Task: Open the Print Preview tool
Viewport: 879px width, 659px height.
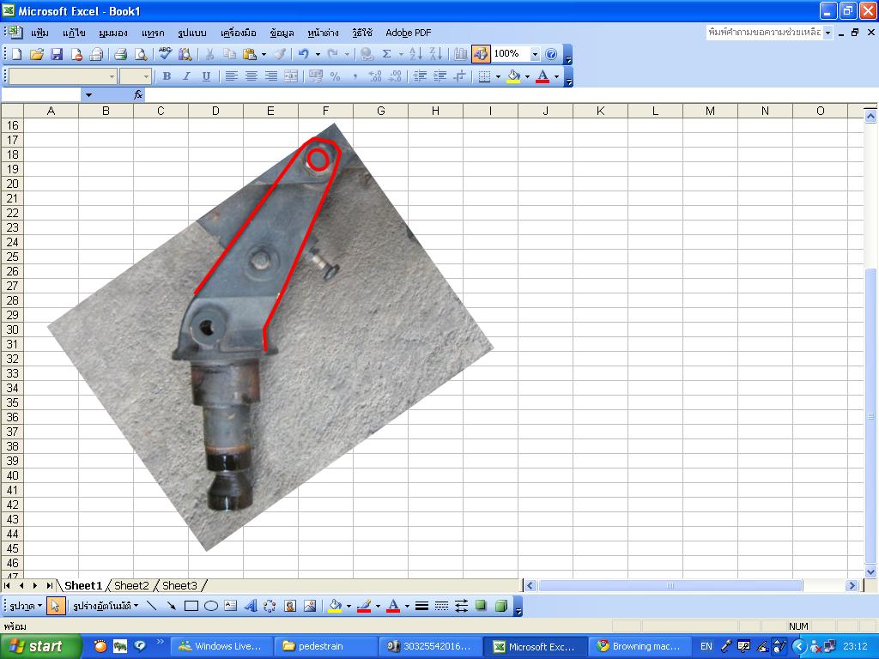Action: pos(141,54)
